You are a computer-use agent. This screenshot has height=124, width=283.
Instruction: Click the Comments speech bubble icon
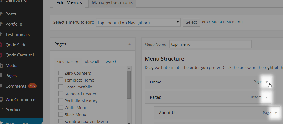1,86
